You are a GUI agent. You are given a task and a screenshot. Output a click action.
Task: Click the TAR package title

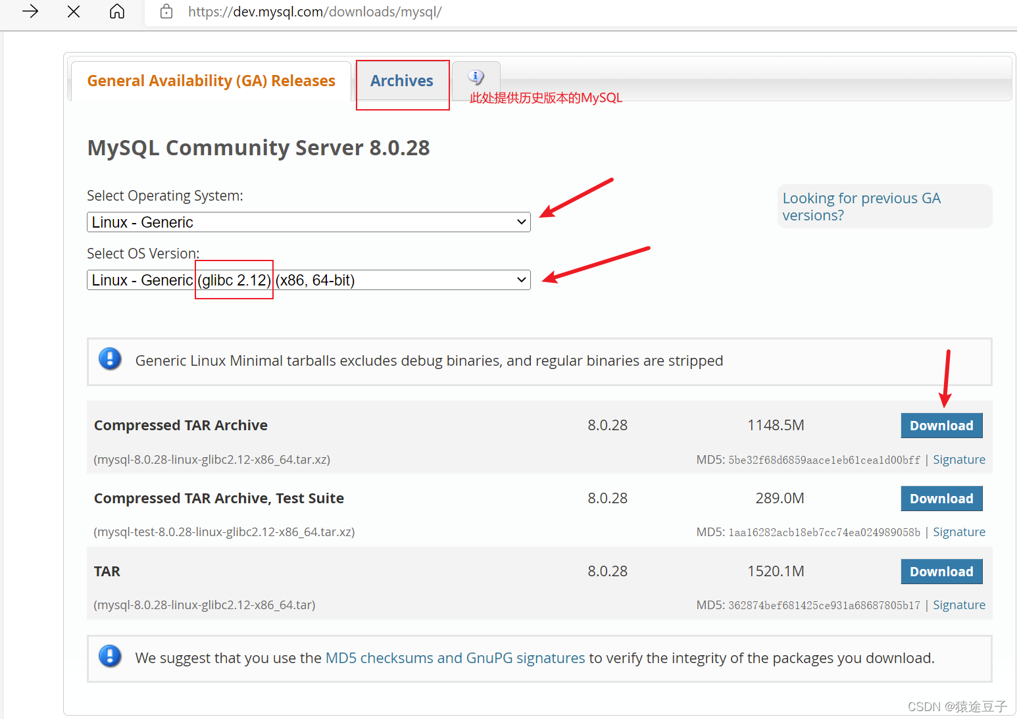[107, 572]
